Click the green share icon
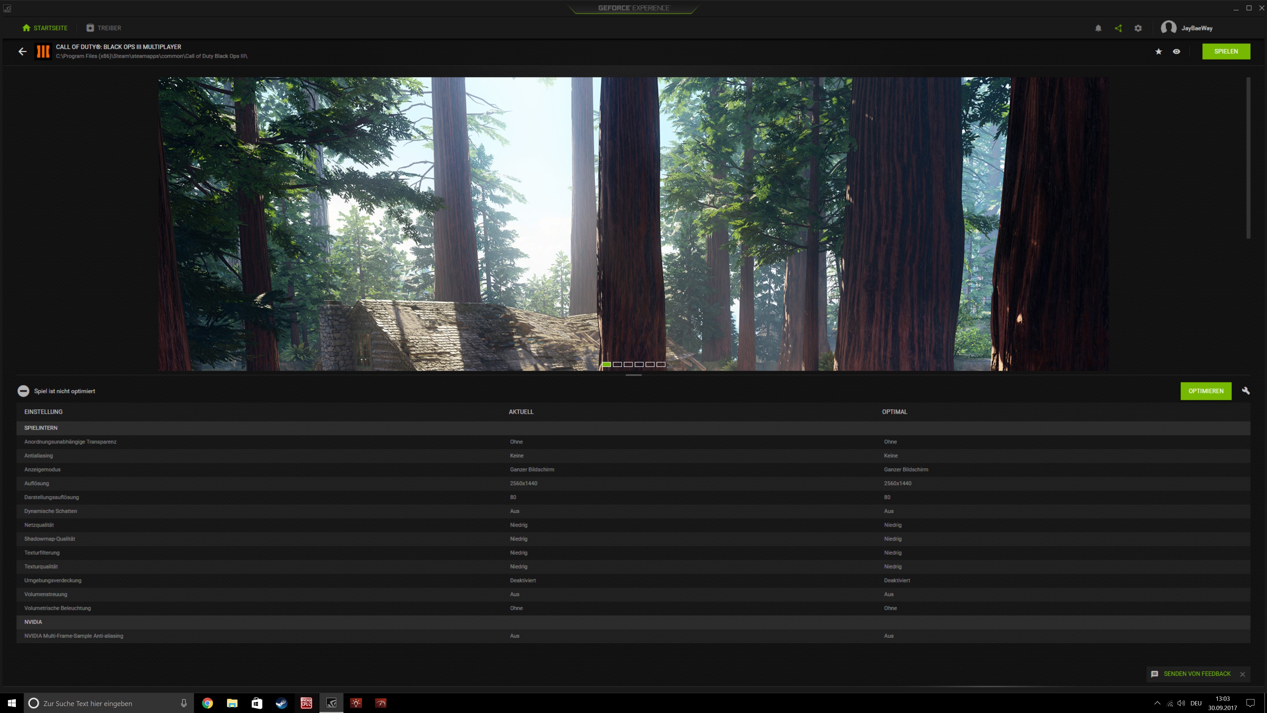Viewport: 1267px width, 713px height. tap(1119, 28)
